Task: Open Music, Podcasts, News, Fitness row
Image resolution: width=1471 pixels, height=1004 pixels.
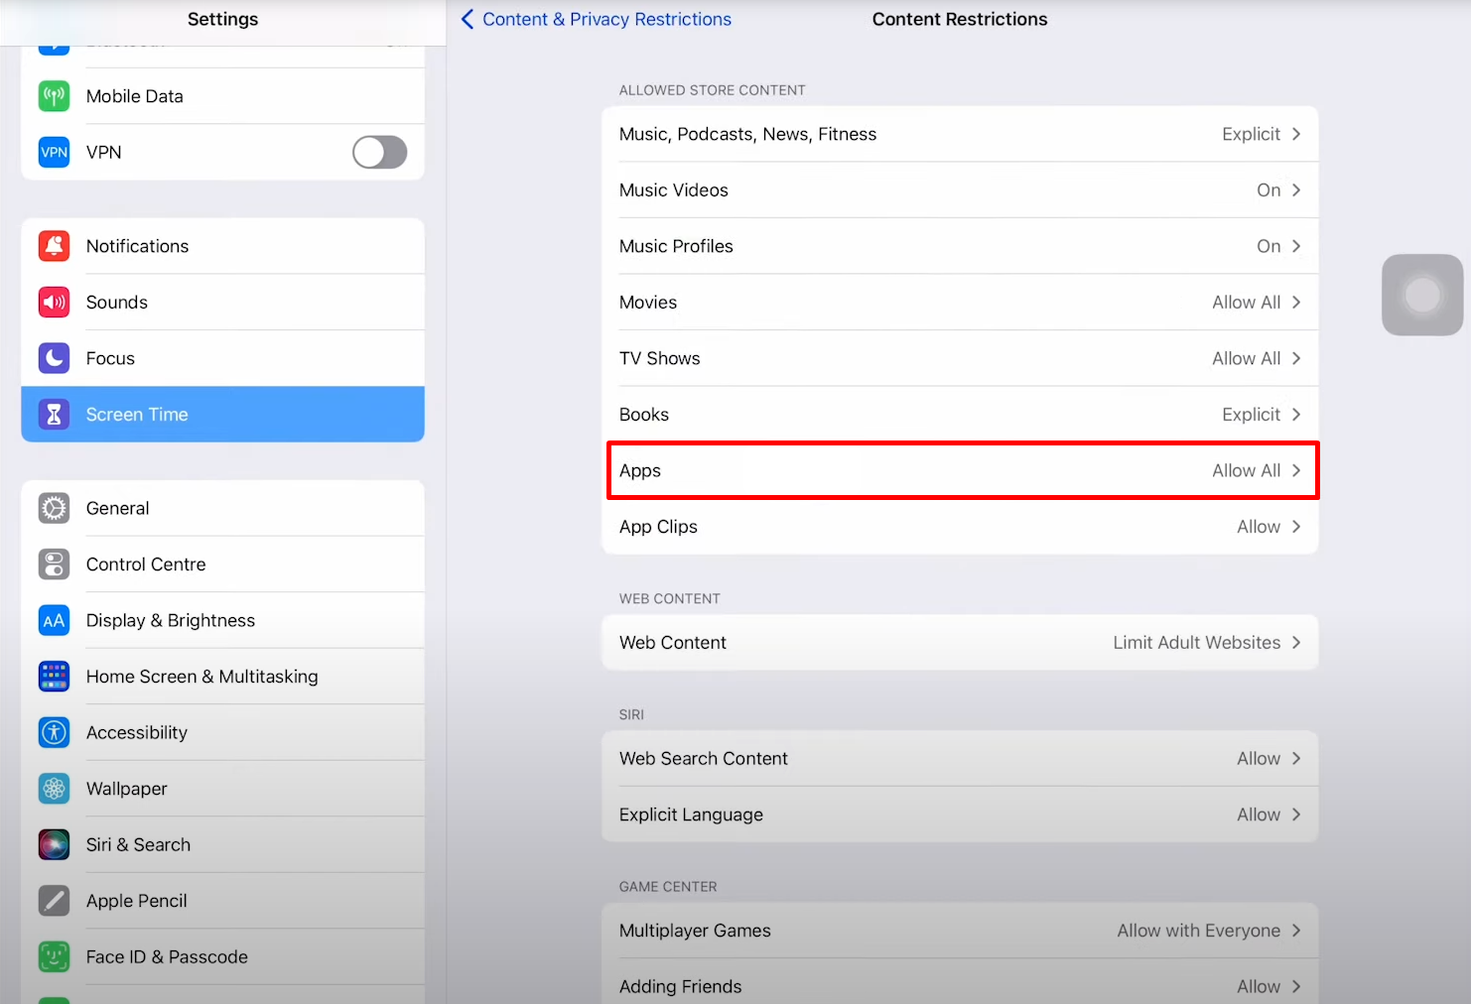Action: click(959, 134)
